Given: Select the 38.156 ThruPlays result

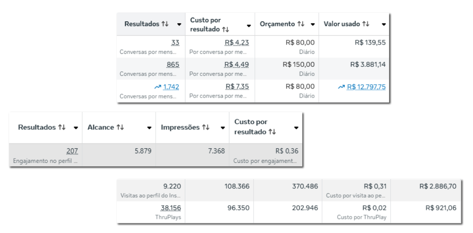Looking at the screenshot, I should coord(171,208).
